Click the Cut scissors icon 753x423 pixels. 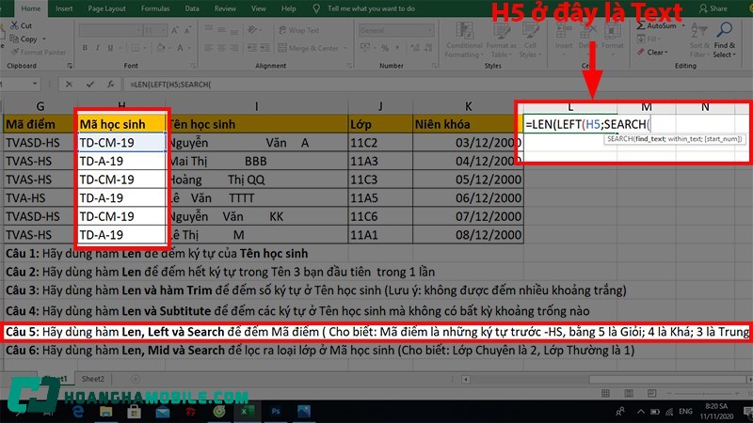(12, 25)
